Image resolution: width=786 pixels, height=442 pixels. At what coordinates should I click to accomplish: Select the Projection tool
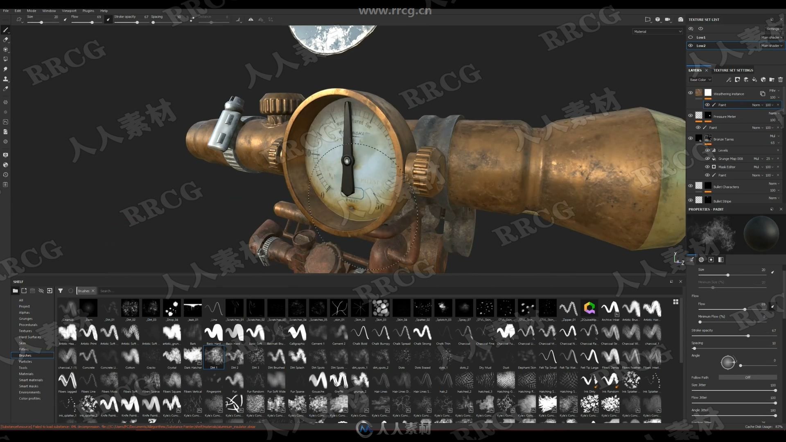pyautogui.click(x=5, y=50)
